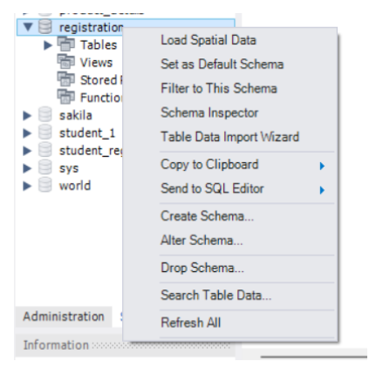
Task: Click the Views folder icon
Action: [x=66, y=62]
